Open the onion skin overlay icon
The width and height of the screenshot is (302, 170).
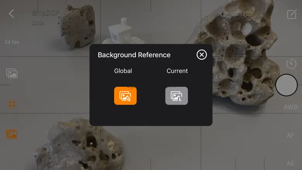pyautogui.click(x=12, y=73)
